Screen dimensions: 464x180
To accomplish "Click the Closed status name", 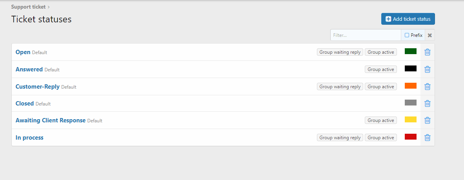I will pos(25,104).
